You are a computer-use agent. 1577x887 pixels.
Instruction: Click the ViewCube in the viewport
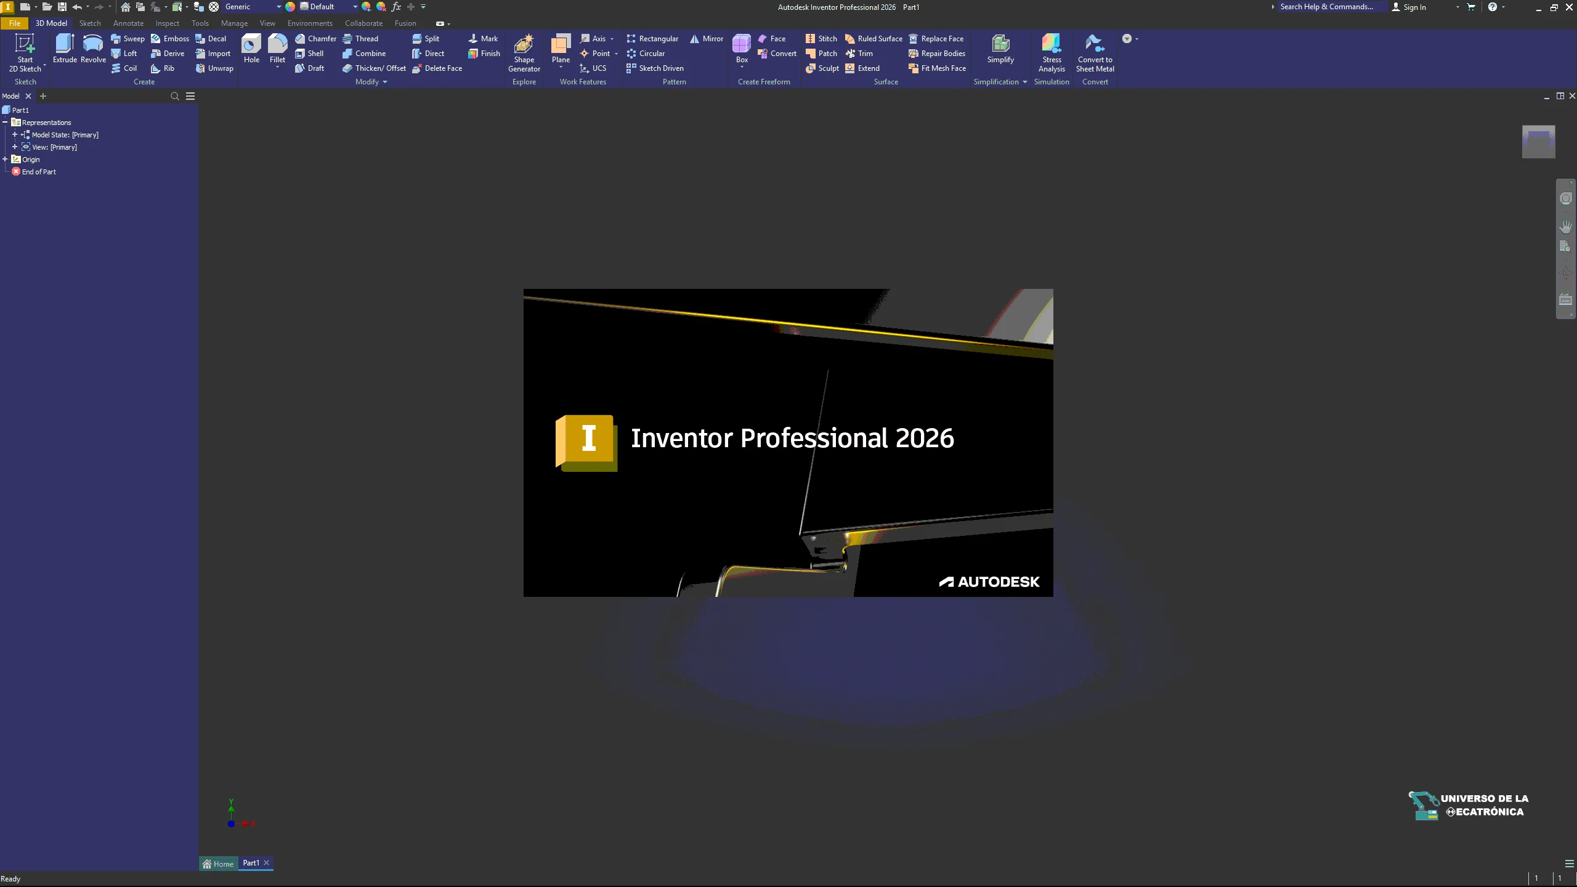pos(1538,142)
